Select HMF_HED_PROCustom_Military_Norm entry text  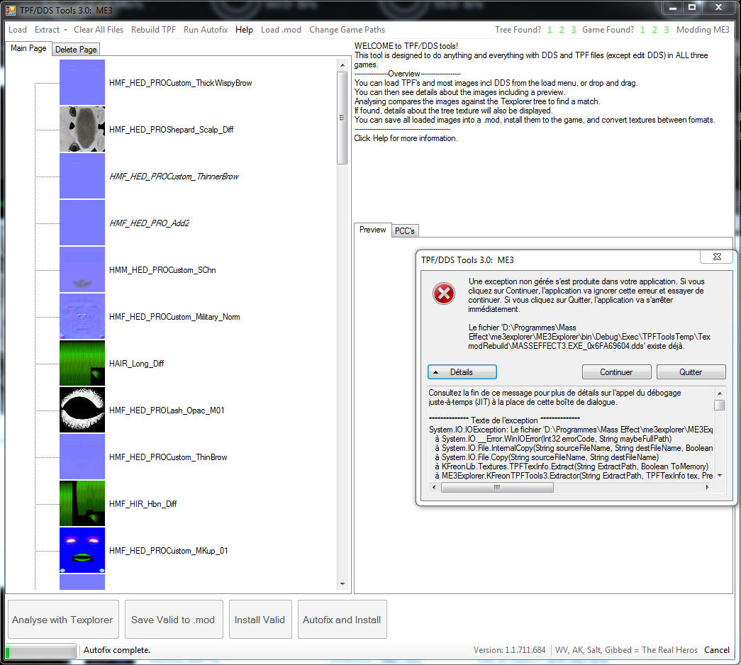pos(174,317)
